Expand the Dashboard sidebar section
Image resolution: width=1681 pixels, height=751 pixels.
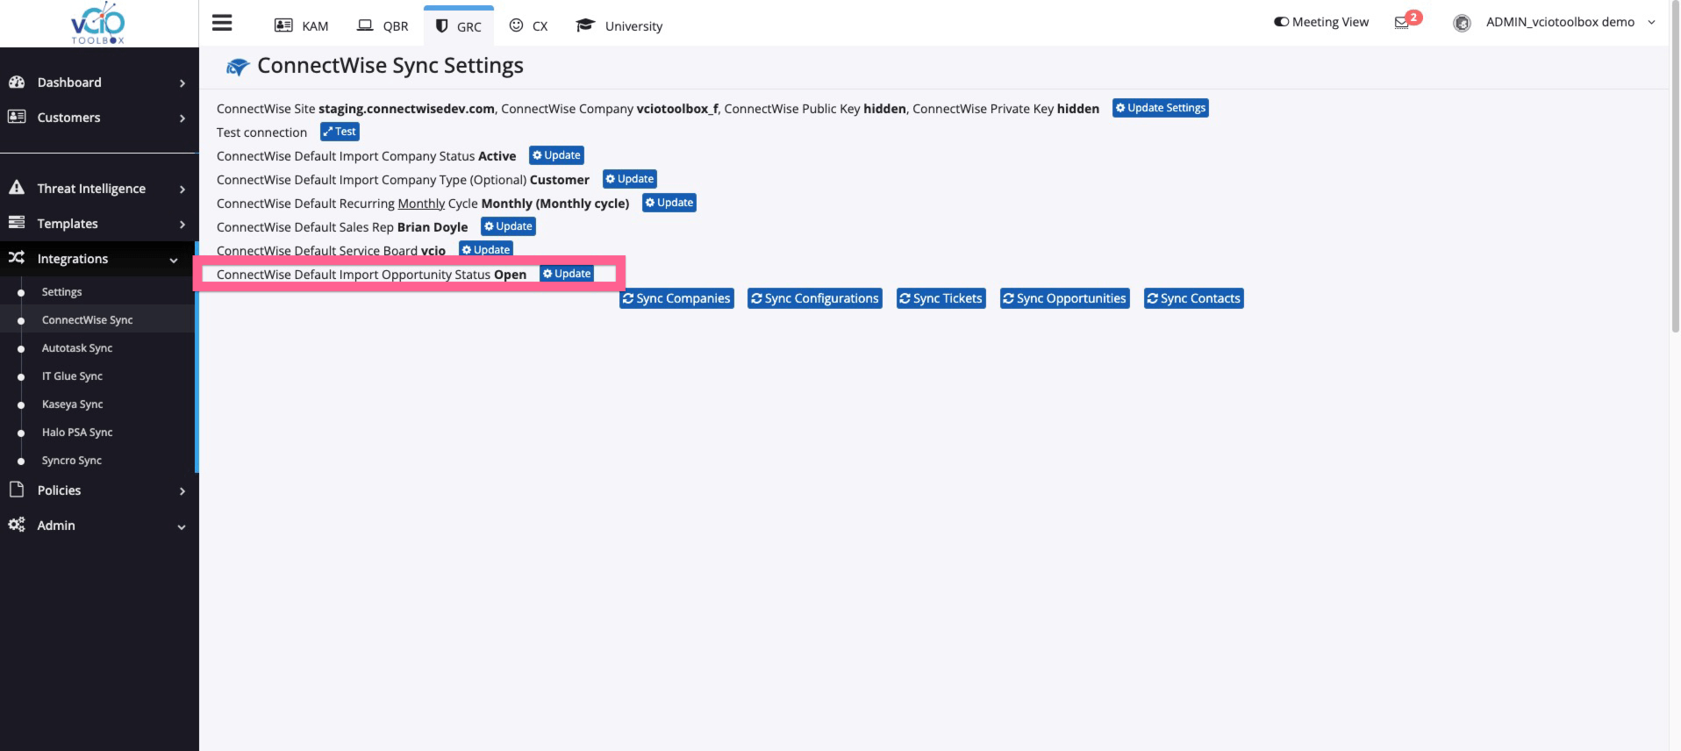coord(182,82)
